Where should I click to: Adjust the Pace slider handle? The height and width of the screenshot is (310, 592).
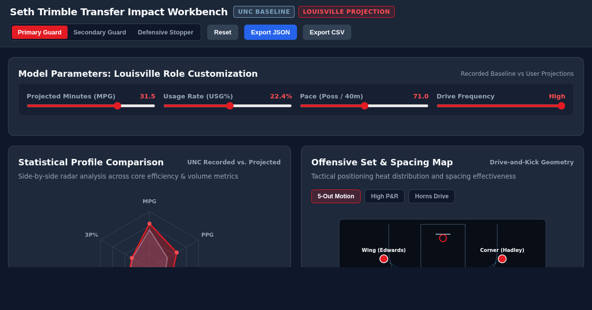pos(365,106)
